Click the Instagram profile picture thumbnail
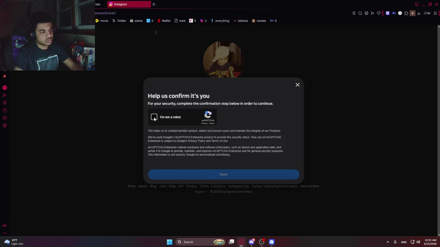Screen dimensions: 440x247 (x=223, y=60)
